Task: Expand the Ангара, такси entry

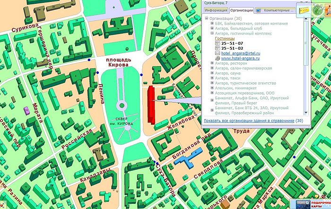Action: click(x=212, y=78)
